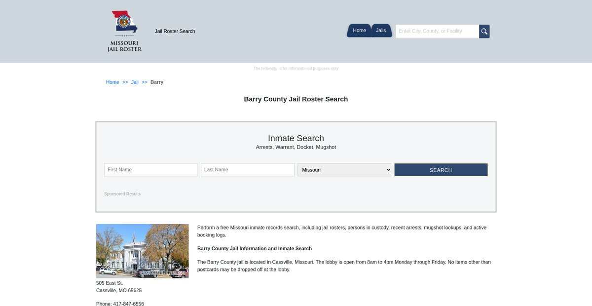Click the Last Name input field

coord(248,170)
